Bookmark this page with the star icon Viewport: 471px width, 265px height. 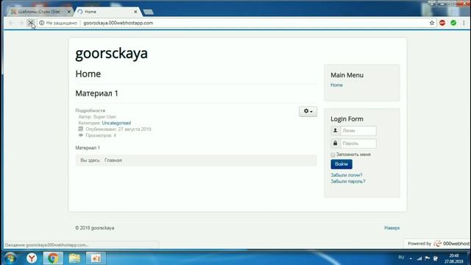pyautogui.click(x=432, y=23)
